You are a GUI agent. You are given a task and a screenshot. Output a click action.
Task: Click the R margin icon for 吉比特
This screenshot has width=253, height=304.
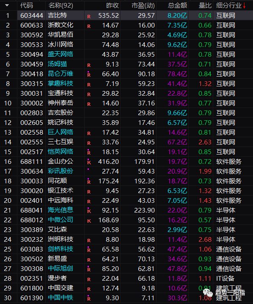coord(89,17)
